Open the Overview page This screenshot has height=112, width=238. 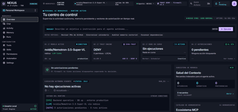[19, 19]
